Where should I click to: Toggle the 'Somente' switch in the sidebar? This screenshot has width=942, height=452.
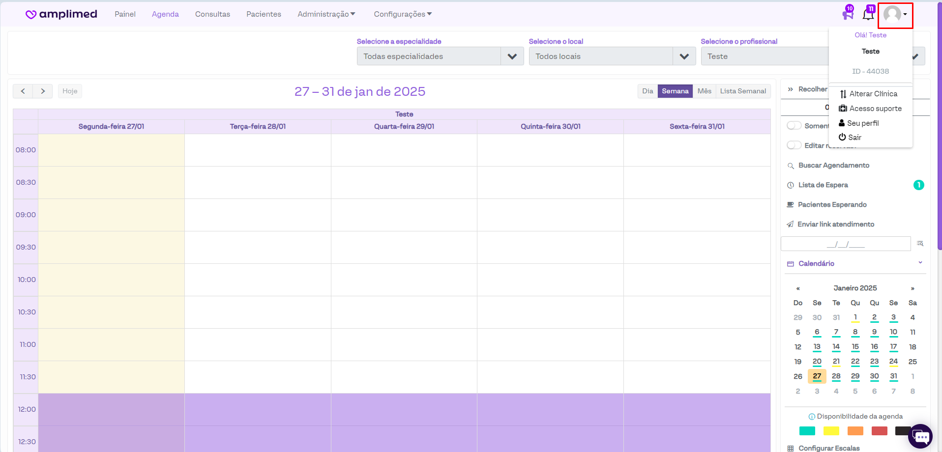[794, 126]
